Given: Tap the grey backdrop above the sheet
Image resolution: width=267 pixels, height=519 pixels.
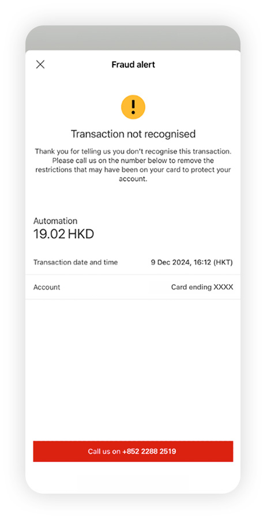Looking at the screenshot, I should tap(133, 38).
